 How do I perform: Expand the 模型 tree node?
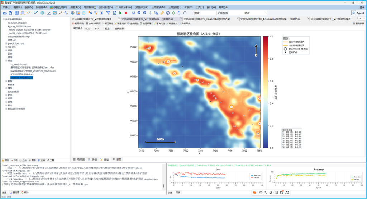[6, 88]
